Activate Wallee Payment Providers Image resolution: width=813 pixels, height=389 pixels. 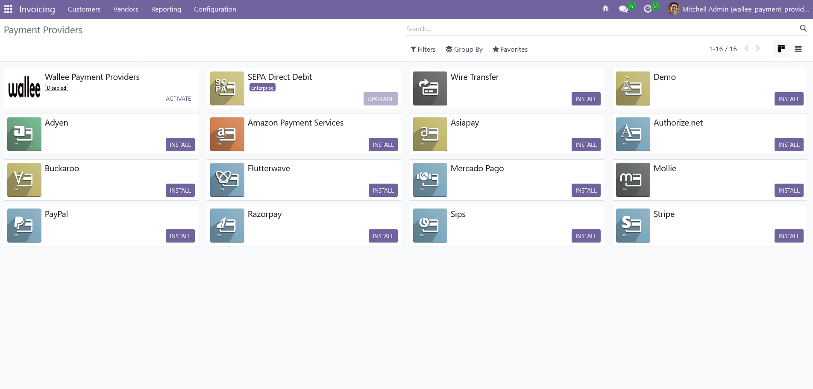pyautogui.click(x=178, y=99)
